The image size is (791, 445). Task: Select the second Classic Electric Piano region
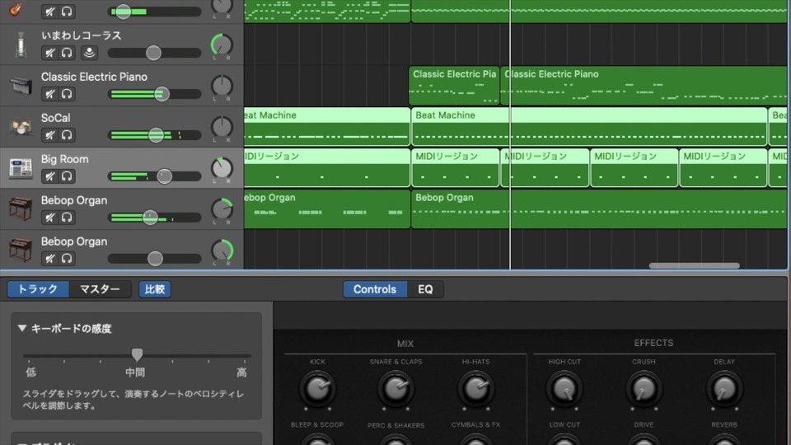[644, 85]
